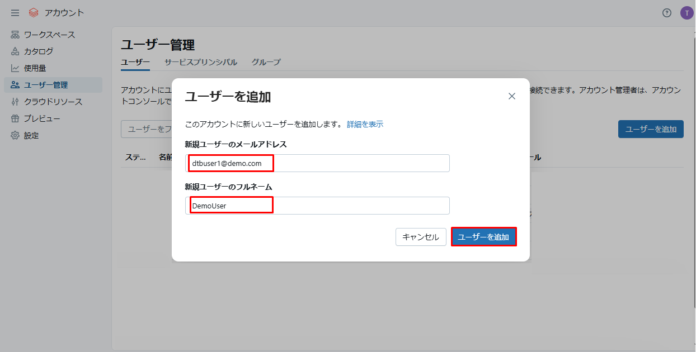Open the help question mark icon

point(666,13)
